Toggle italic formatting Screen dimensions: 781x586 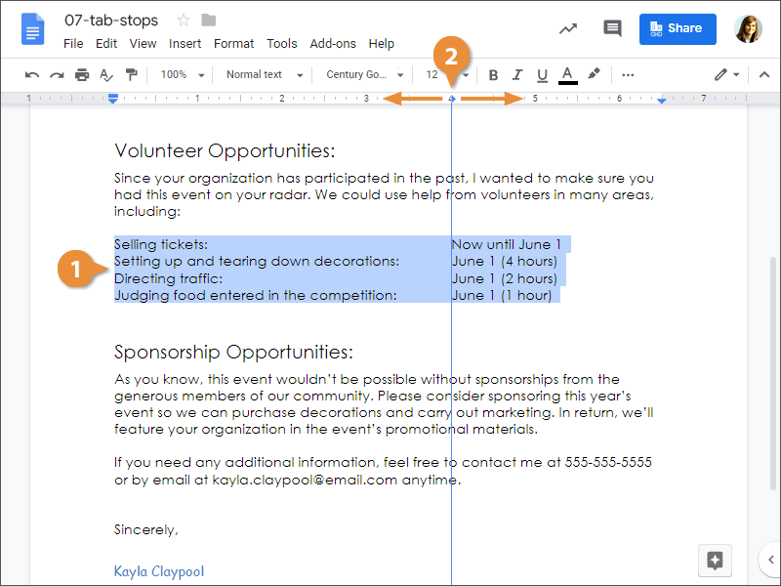[517, 75]
